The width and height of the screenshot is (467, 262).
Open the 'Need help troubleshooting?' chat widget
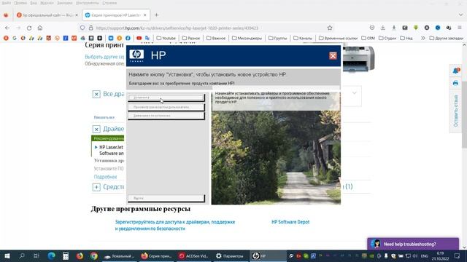click(413, 244)
